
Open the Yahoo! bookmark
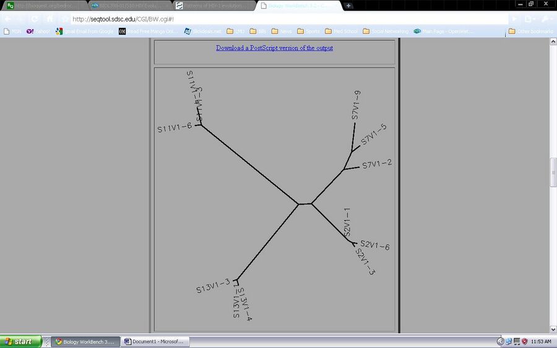coord(38,31)
